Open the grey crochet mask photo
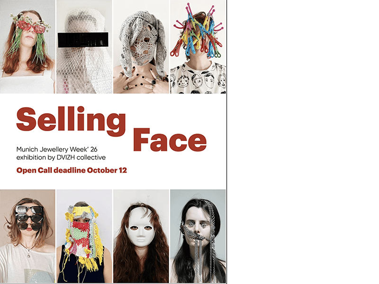This screenshot has width=379, height=284. (x=141, y=46)
